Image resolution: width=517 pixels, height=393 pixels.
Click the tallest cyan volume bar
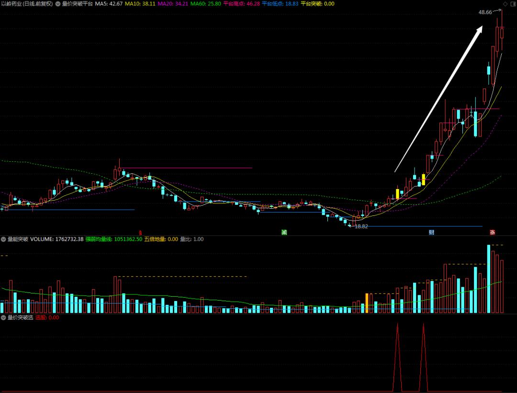[x=489, y=279]
